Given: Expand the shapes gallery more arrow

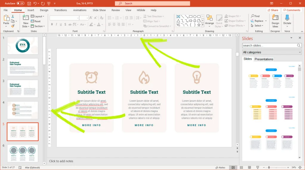Looking at the screenshot, I should [203, 25].
